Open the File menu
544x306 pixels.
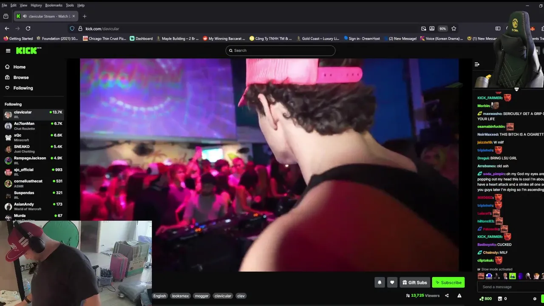point(4,5)
